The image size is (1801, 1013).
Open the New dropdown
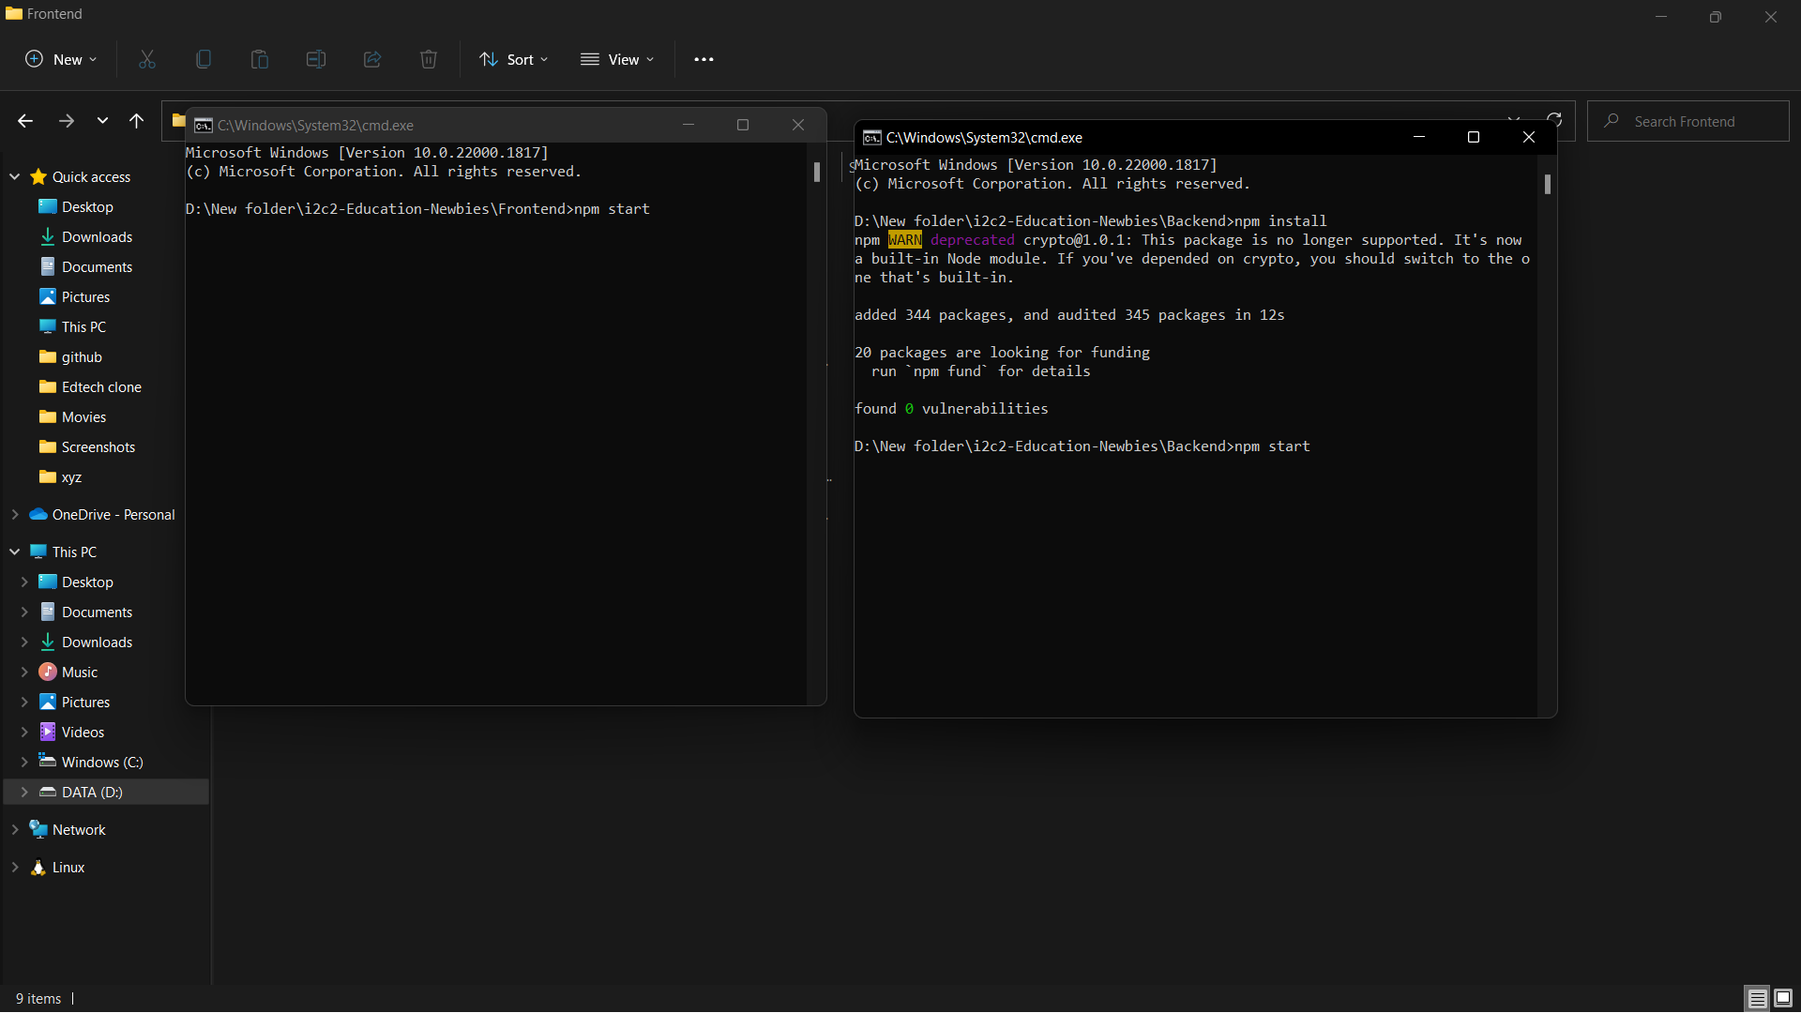(x=60, y=59)
